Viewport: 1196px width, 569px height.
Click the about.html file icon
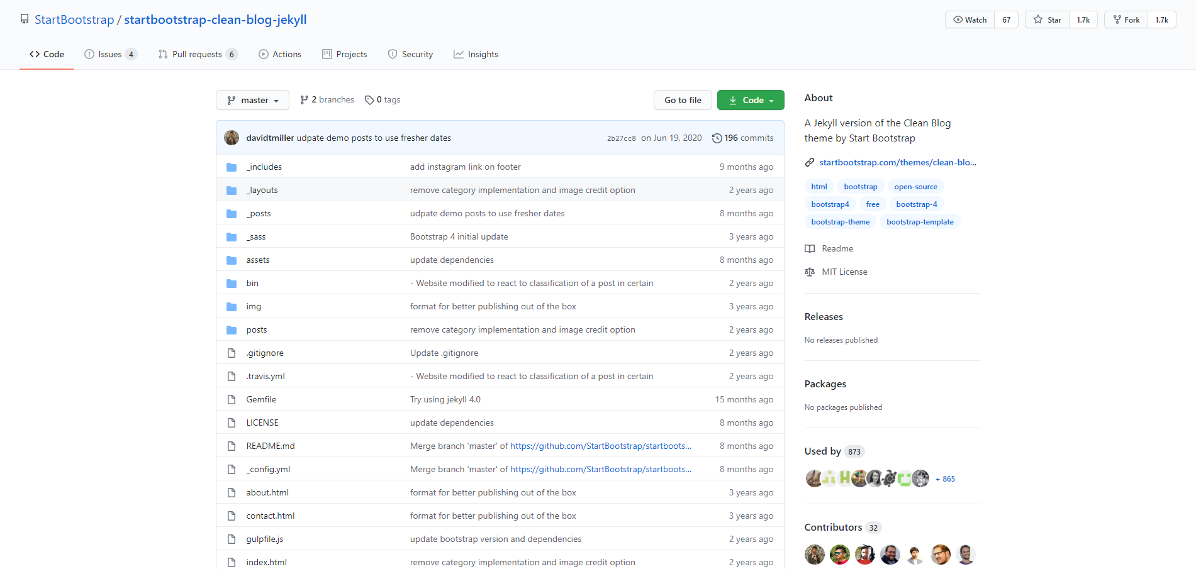(232, 492)
